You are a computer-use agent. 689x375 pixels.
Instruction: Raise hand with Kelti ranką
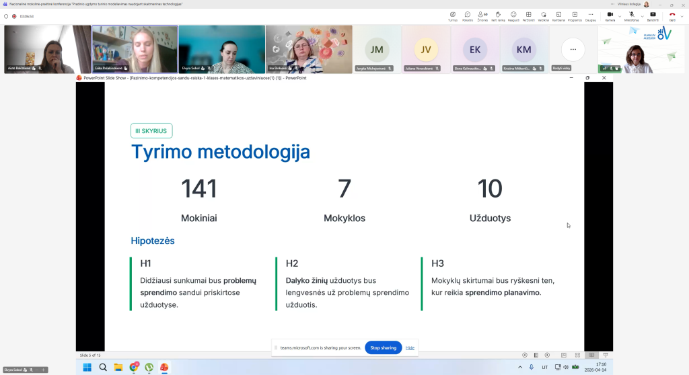pyautogui.click(x=499, y=15)
